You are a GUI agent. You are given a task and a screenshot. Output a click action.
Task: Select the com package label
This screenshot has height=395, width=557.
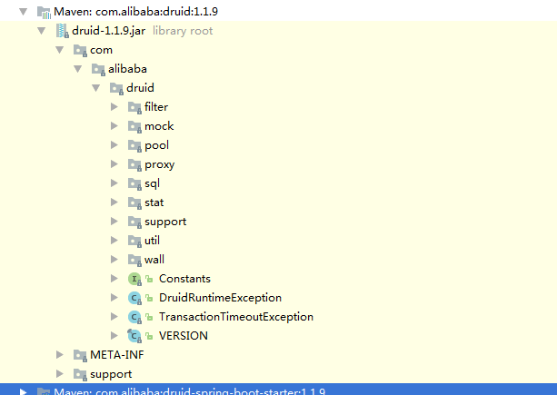click(x=101, y=50)
